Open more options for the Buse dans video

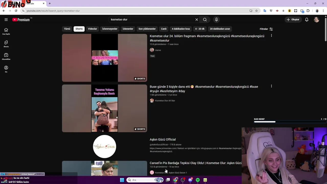pyautogui.click(x=271, y=86)
